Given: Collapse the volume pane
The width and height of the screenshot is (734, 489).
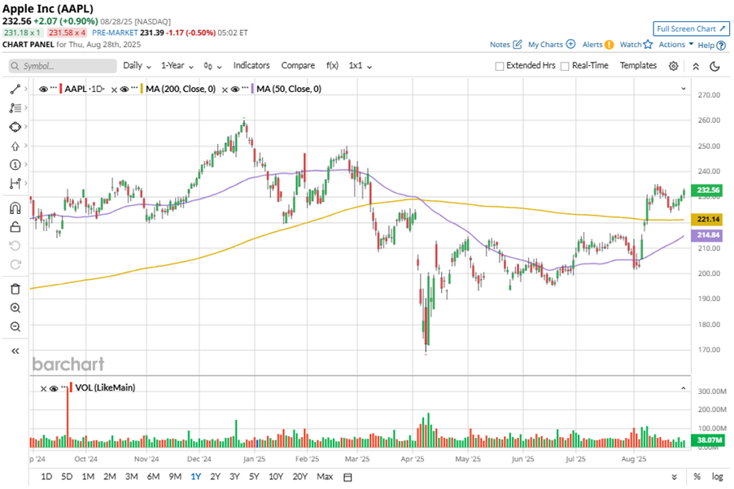Looking at the screenshot, I should (683, 388).
